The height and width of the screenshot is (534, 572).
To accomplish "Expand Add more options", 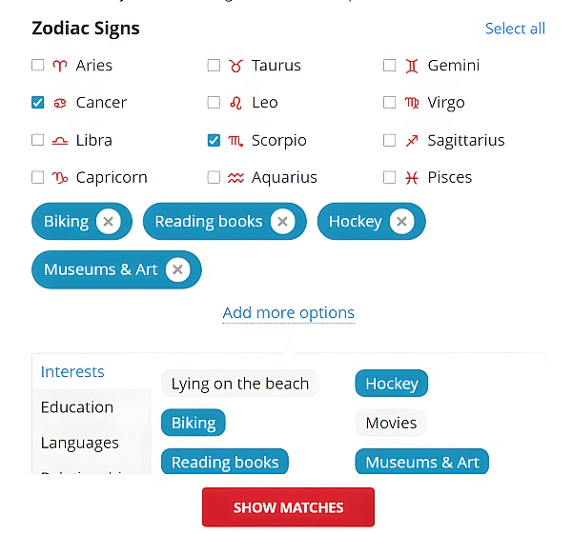I will 288,313.
